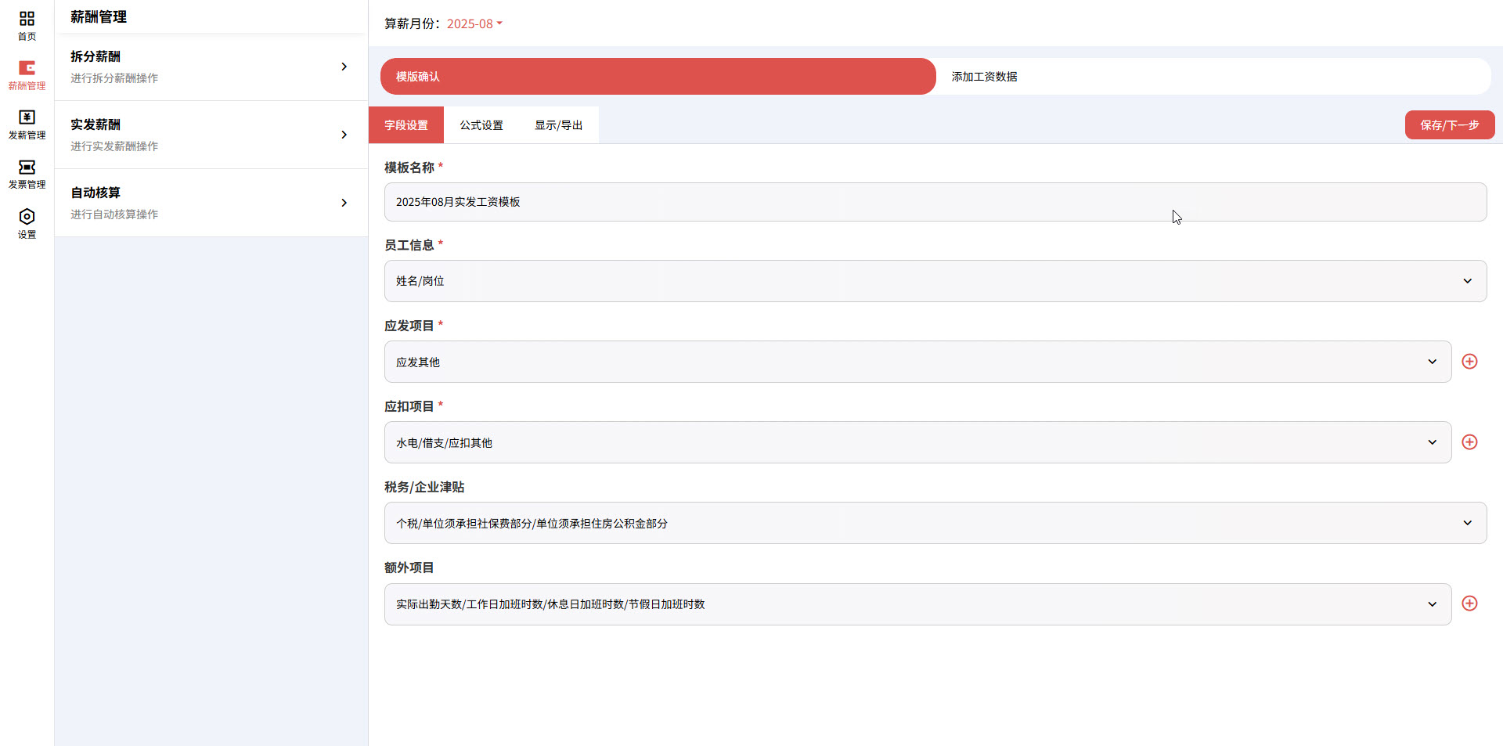
Task: Click the plus icon beside 应发项目
Action: (x=1469, y=362)
